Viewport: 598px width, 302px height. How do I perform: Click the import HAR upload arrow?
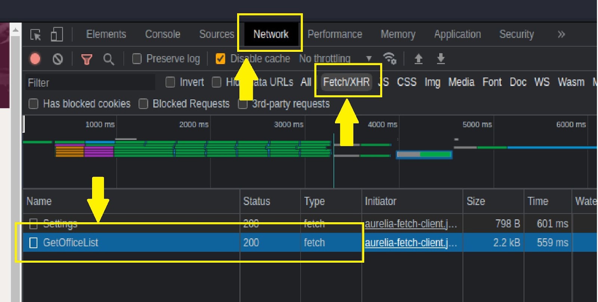[419, 59]
